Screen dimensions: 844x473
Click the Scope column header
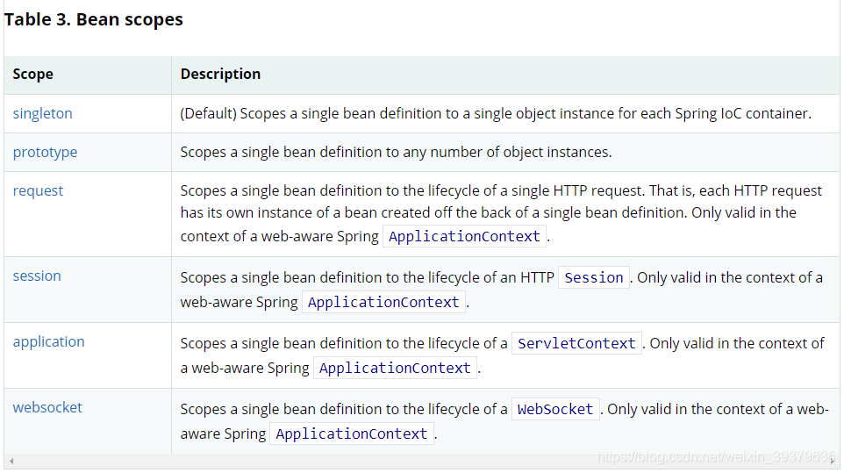pyautogui.click(x=33, y=74)
